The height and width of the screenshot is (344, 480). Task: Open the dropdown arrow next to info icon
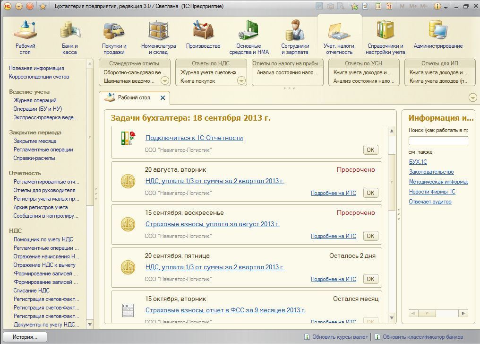[446, 8]
